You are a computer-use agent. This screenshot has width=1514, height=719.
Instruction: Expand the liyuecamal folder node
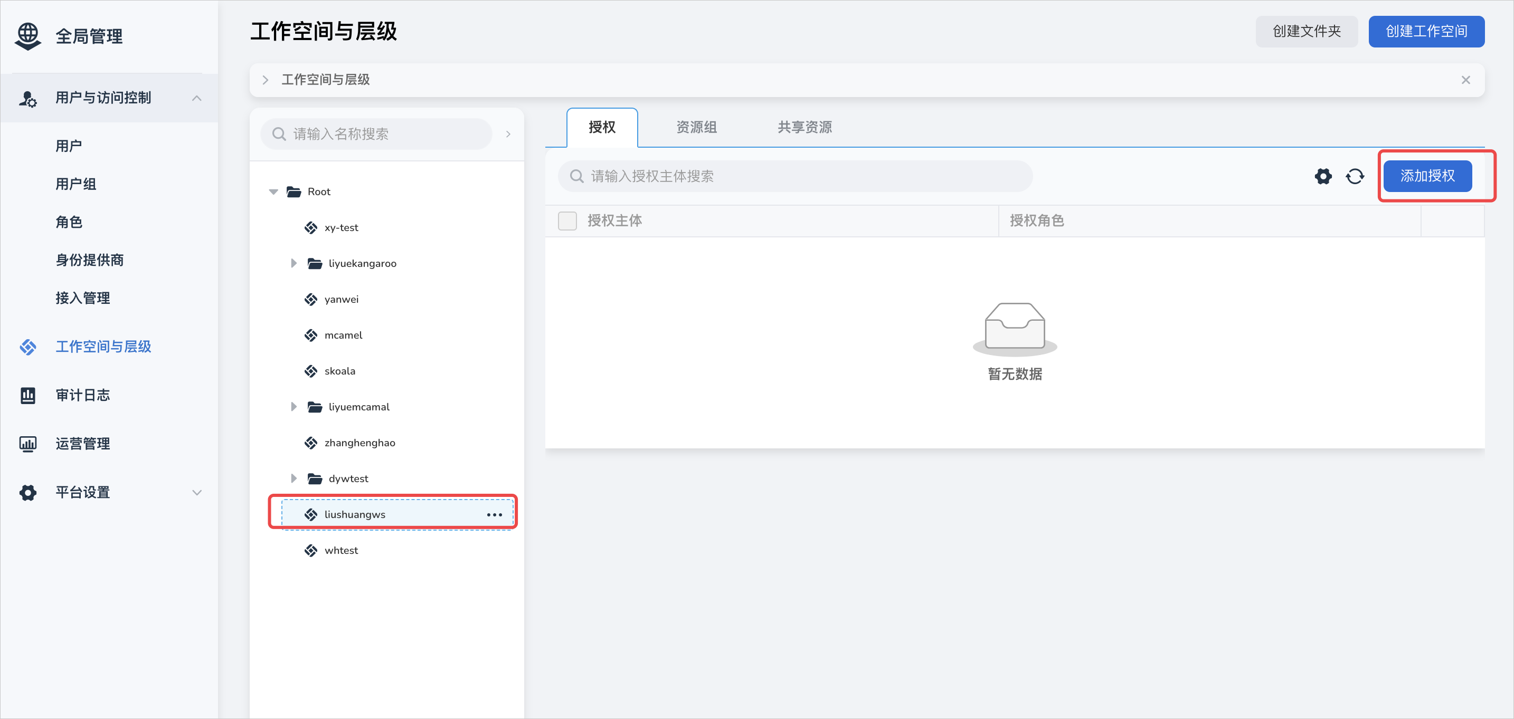[292, 406]
